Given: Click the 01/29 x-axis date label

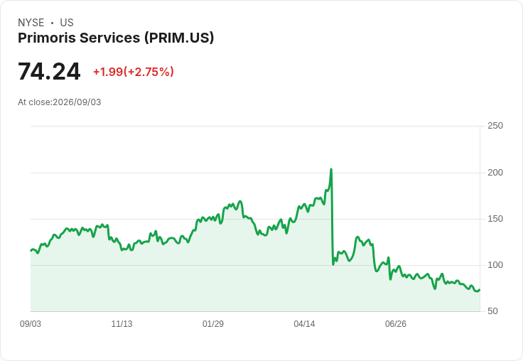Looking at the screenshot, I should pyautogui.click(x=212, y=324).
